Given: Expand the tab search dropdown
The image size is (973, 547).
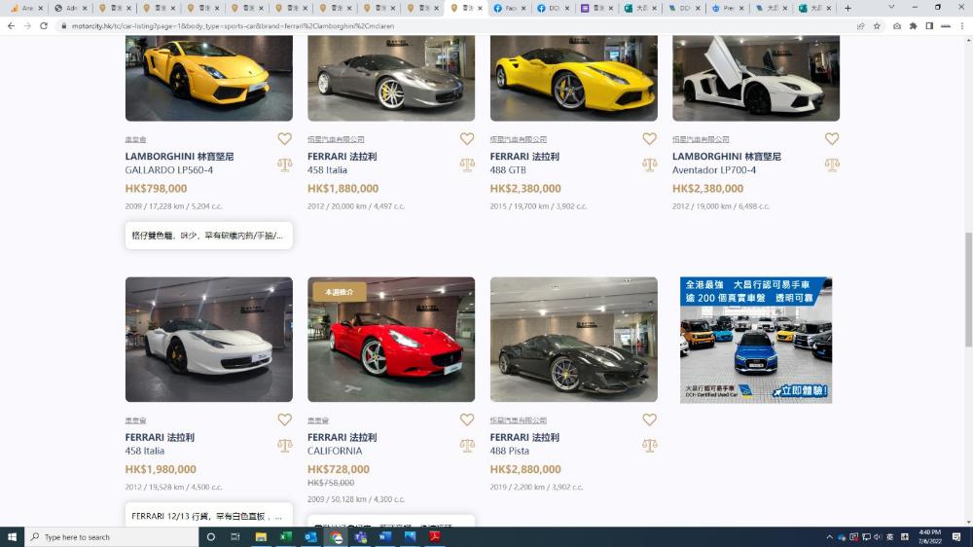Looking at the screenshot, I should point(891,8).
